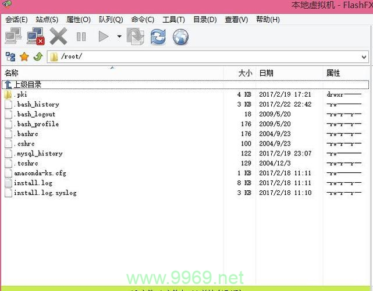Click the directory tree icon beside path bar
Viewport: 373px width, 291px height.
[x=10, y=56]
